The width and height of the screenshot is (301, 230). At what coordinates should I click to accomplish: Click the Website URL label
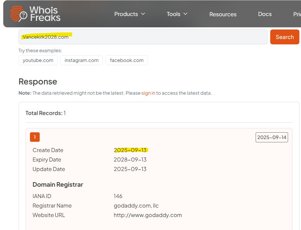click(49, 215)
